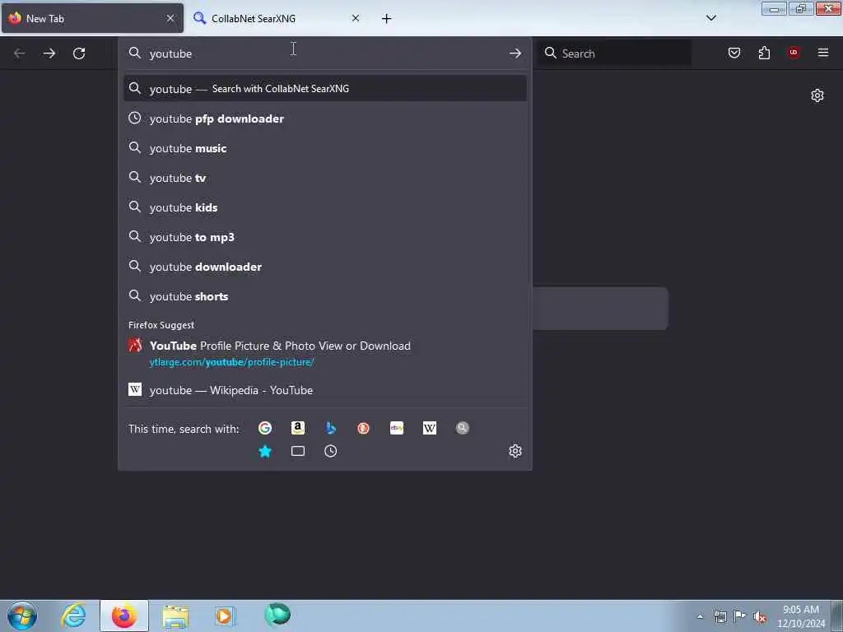Switch to CollabNet SearXNG tab

coord(276,18)
